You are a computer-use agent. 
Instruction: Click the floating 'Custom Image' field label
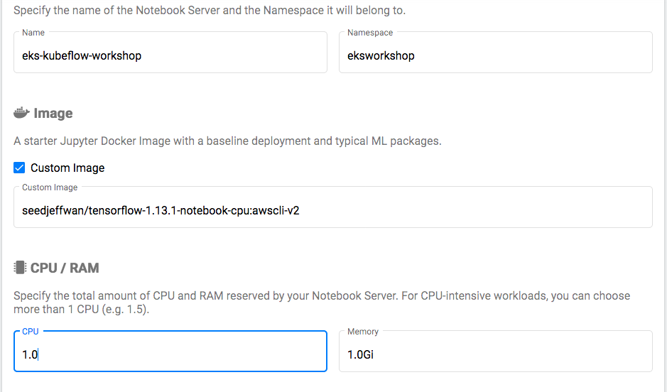tap(50, 187)
